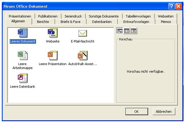The image size is (186, 123).
Task: Open the Präsentationen tab
Action: coord(20,16)
